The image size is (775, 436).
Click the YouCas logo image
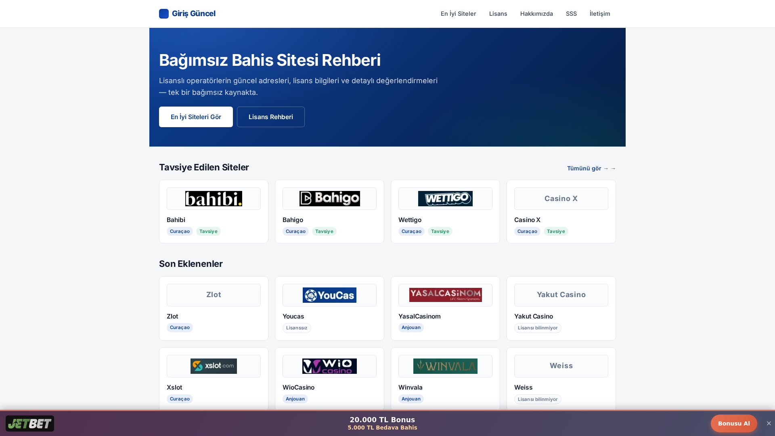[x=329, y=295]
